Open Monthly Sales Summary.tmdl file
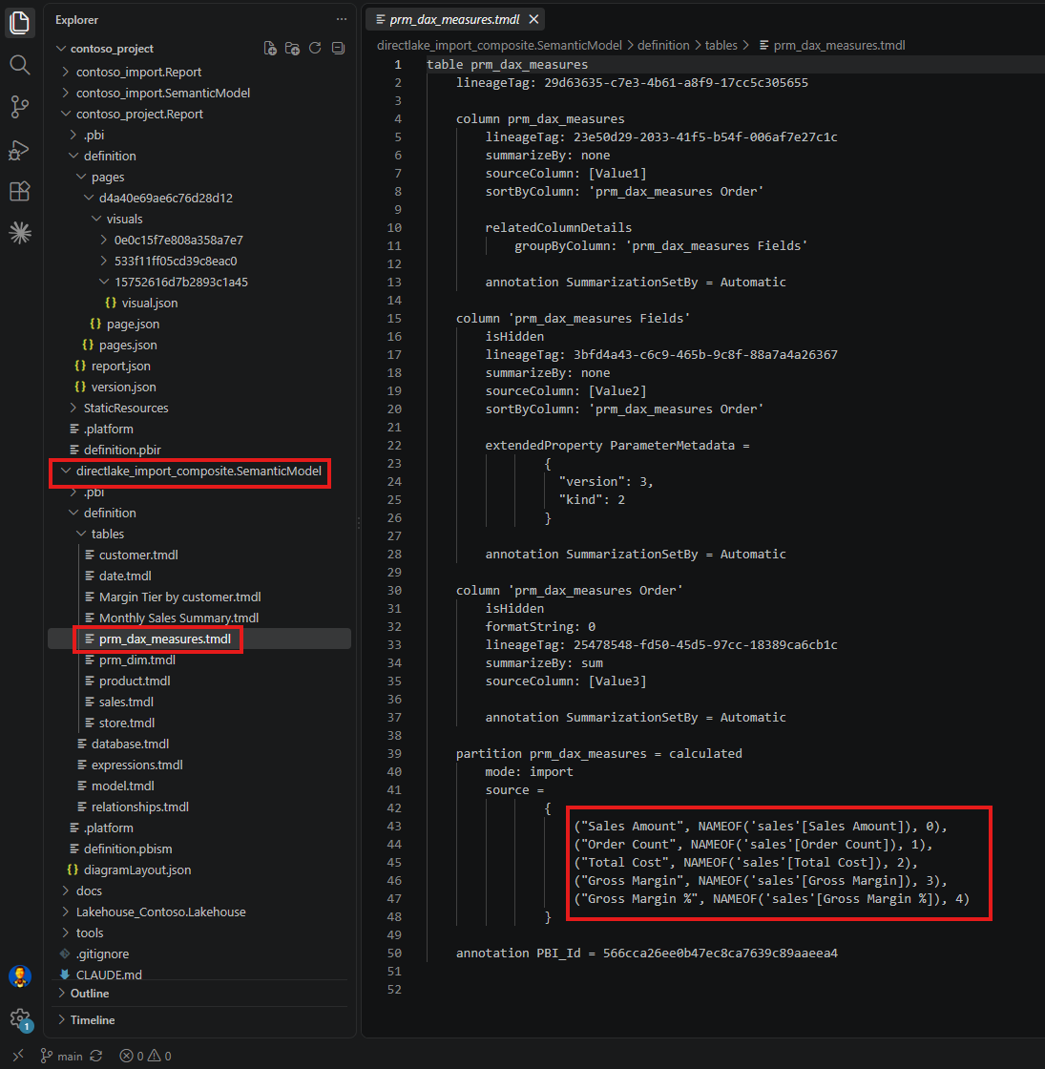This screenshot has height=1069, width=1045. coord(178,618)
